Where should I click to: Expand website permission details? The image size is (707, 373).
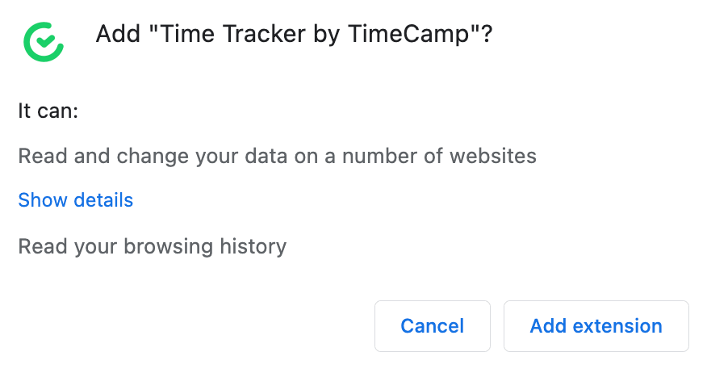(x=76, y=200)
